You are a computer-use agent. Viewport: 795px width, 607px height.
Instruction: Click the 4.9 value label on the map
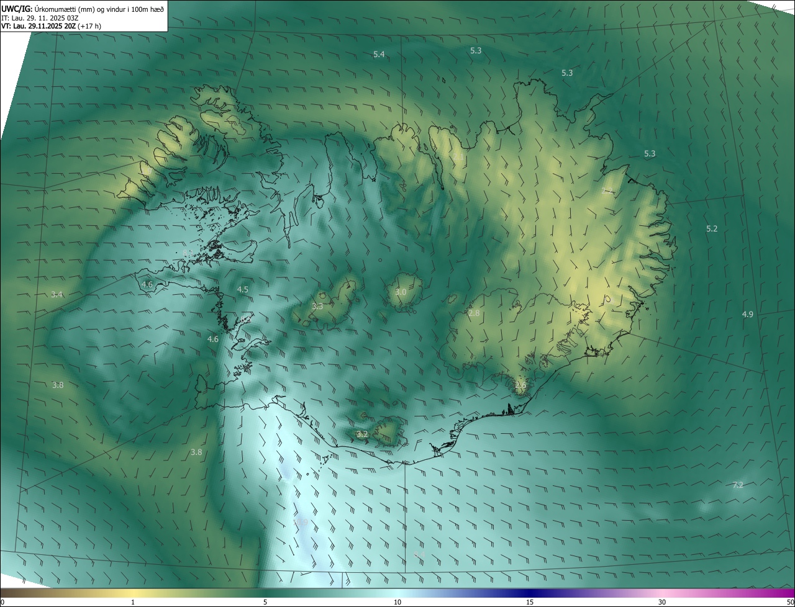[748, 315]
